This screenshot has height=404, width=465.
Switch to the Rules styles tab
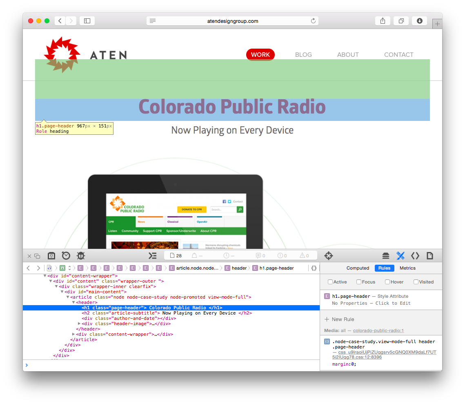pos(384,268)
